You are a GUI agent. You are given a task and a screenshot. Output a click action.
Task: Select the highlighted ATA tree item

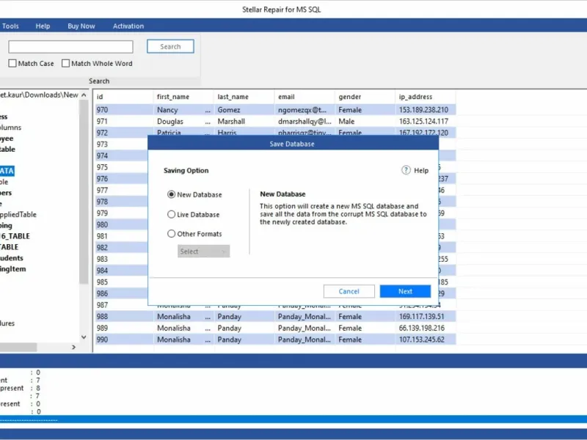(7, 171)
